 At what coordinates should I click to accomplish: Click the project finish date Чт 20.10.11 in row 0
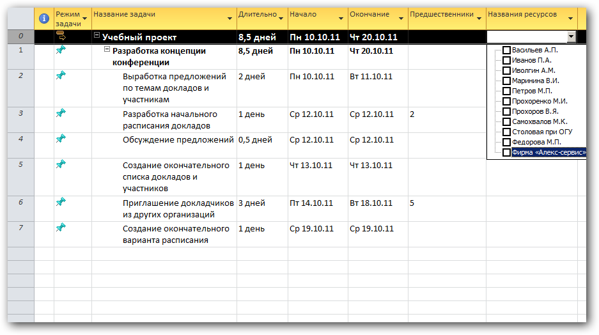pos(378,37)
